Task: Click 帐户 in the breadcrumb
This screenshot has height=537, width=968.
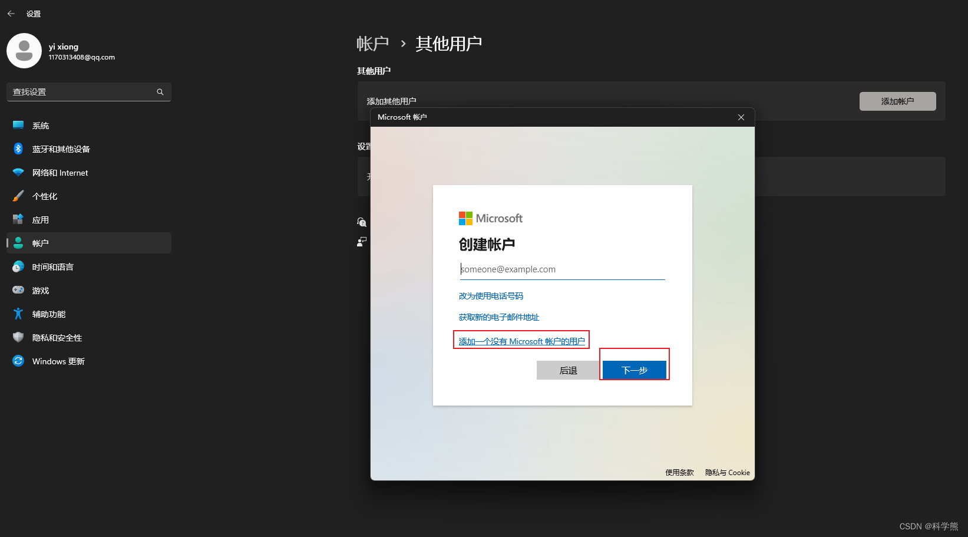Action: 372,44
